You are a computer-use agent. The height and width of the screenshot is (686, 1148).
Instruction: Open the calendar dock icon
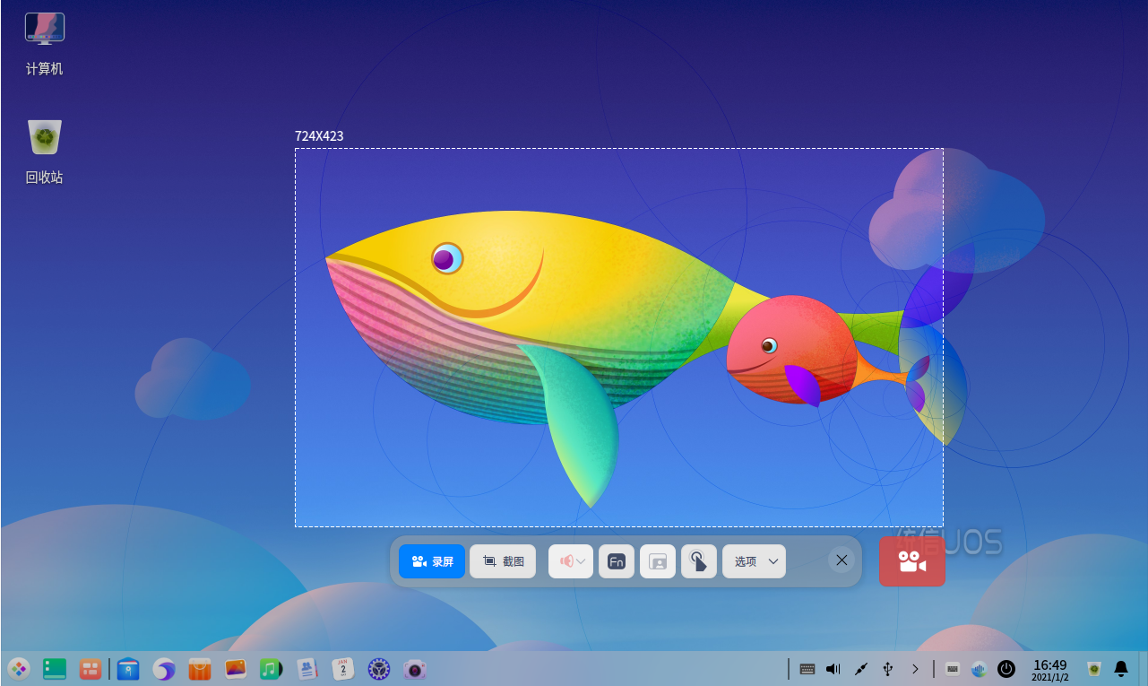(x=343, y=668)
